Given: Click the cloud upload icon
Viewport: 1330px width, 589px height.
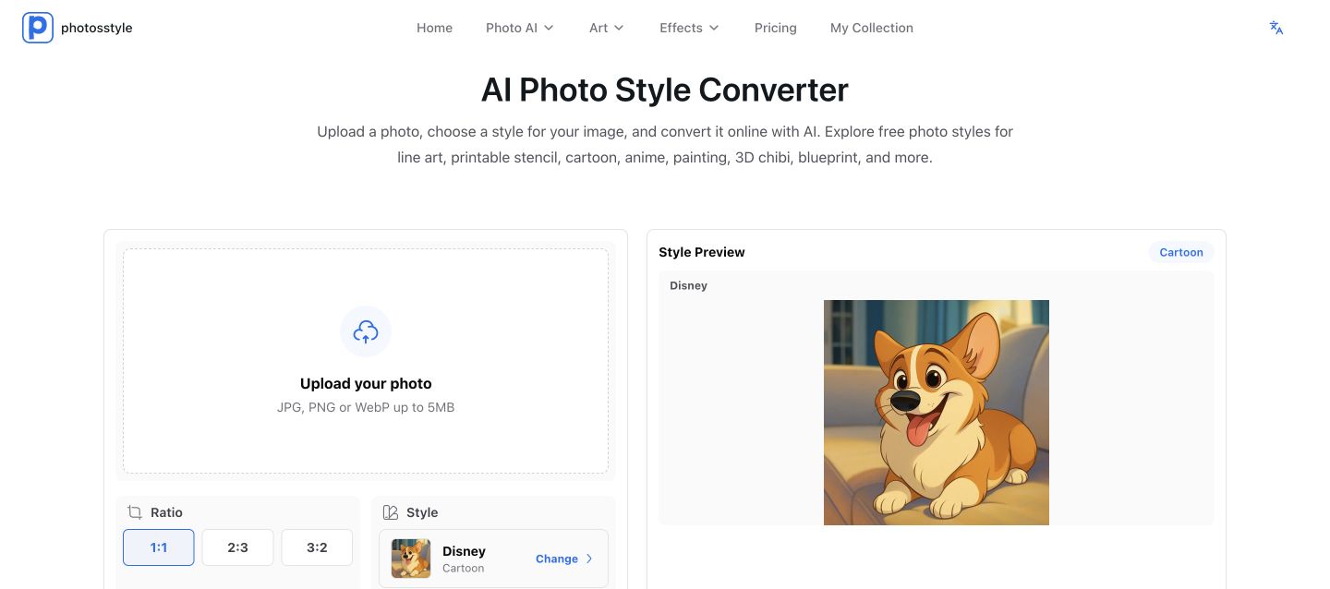Looking at the screenshot, I should (x=366, y=331).
